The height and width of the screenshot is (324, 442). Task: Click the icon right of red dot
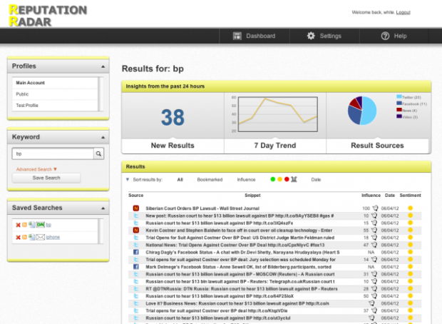[294, 179]
